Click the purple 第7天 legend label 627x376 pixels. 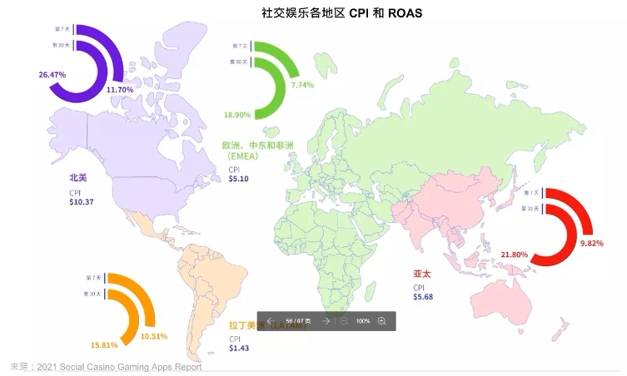click(x=62, y=29)
